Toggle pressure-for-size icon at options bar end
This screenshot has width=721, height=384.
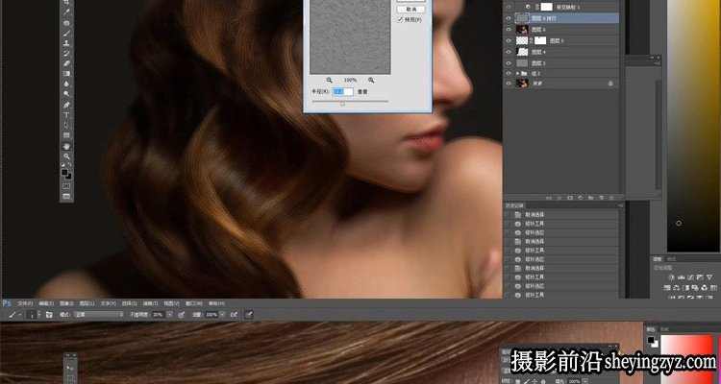point(249,315)
